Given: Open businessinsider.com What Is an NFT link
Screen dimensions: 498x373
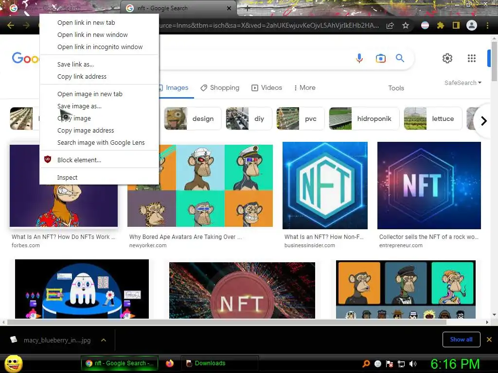Looking at the screenshot, I should (x=323, y=241).
